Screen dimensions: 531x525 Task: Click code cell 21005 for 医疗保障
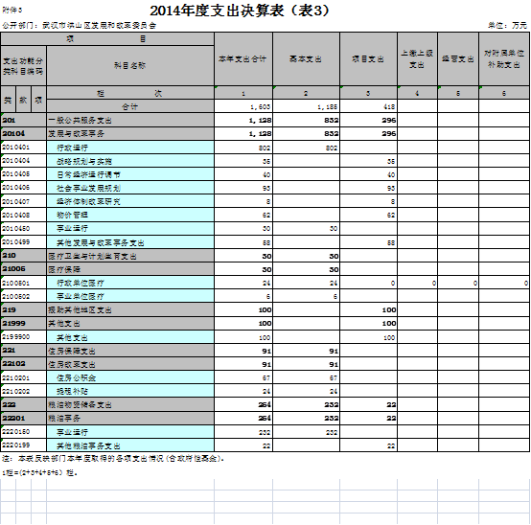coord(23,269)
